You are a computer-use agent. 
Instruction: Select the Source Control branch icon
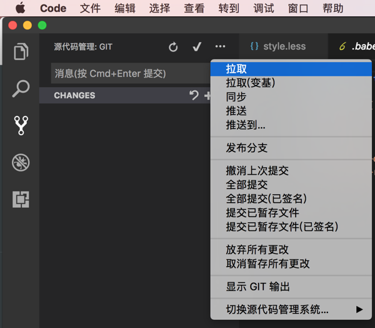[x=21, y=125]
